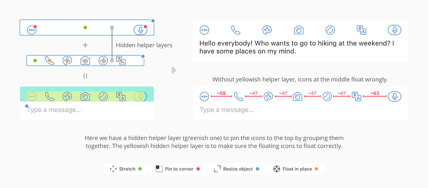Viewport: 428px width, 188px height.
Task: Click the camera icon in top-right chat bar
Action: point(299,30)
